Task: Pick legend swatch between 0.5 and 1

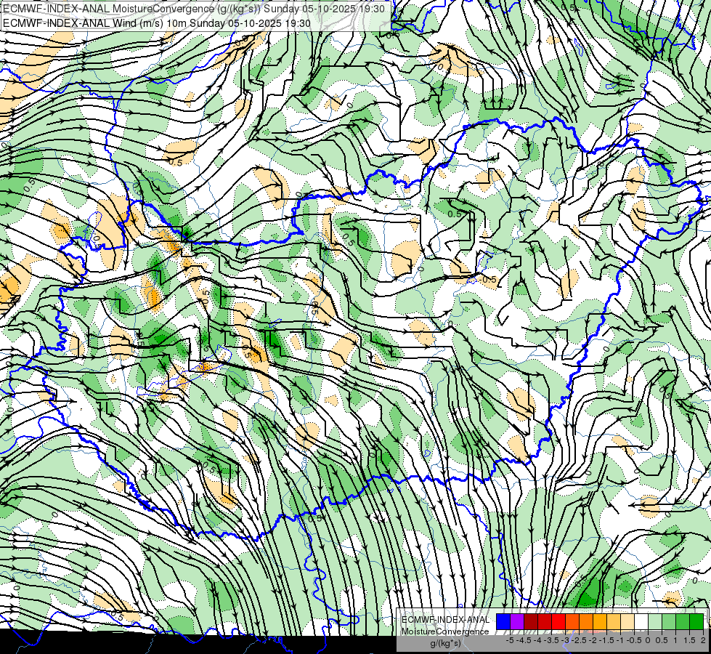Action: [669, 622]
